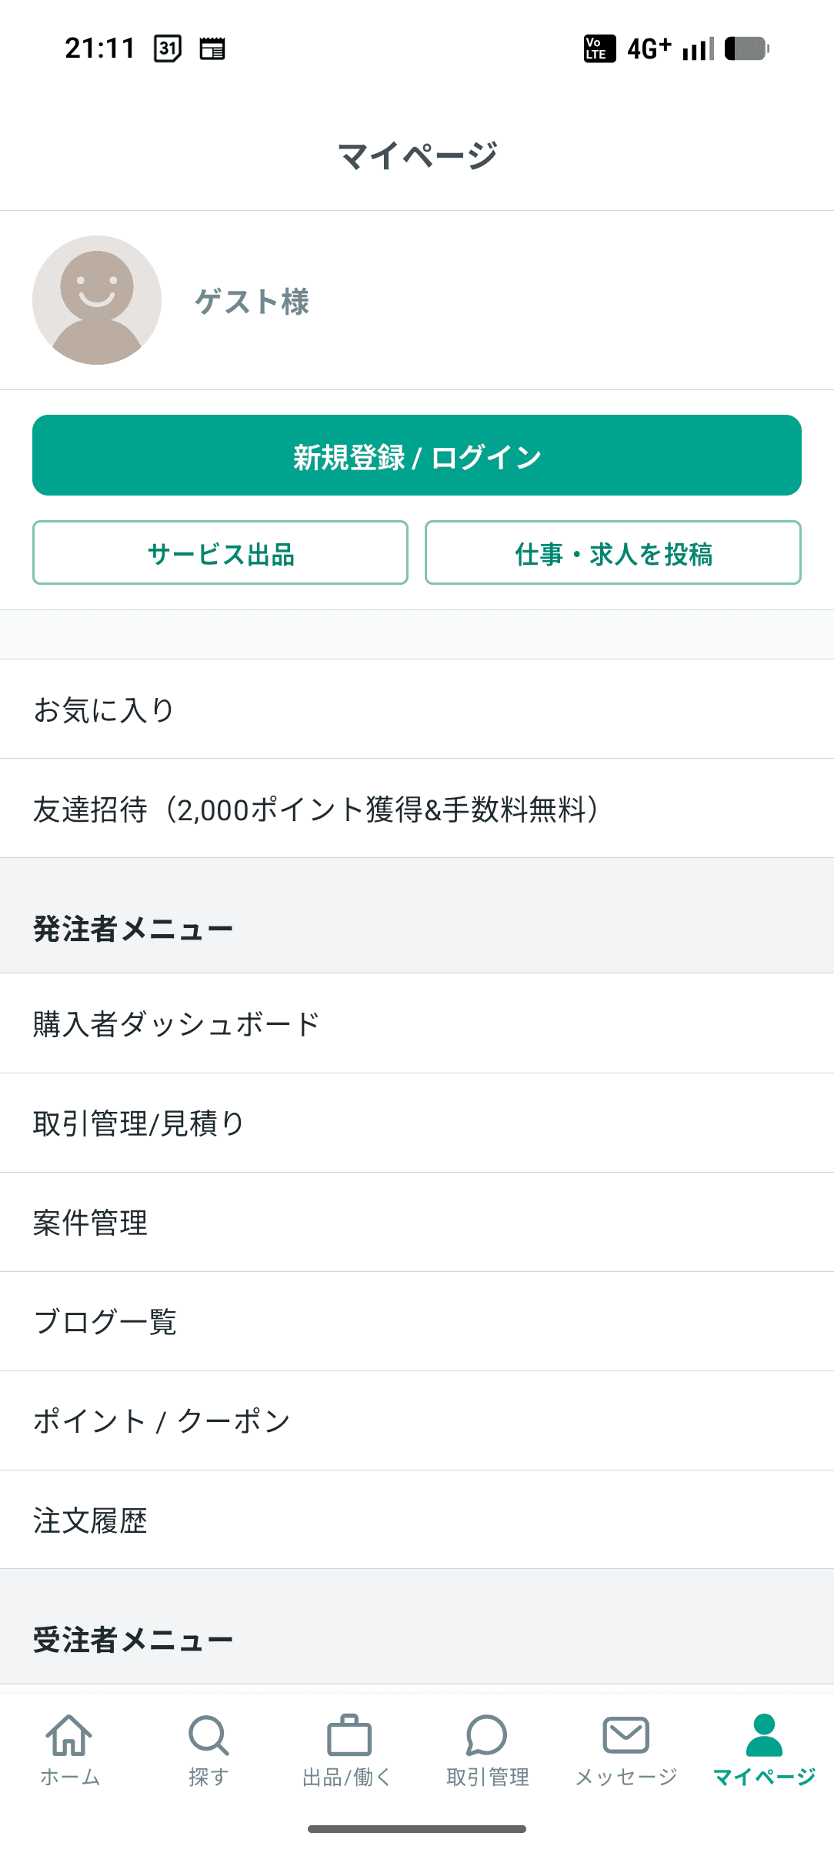834x1856 pixels.
Task: View 注文履歴 order history
Action: coord(90,1521)
